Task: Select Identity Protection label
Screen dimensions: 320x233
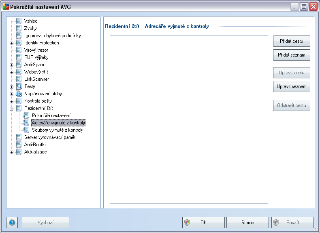Action: tap(41, 43)
